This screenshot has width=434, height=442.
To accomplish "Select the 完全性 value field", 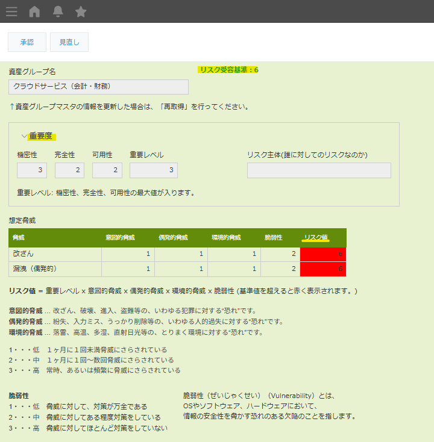I will [x=69, y=170].
